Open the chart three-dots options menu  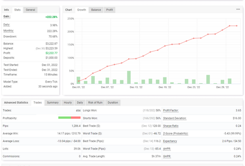point(238,9)
